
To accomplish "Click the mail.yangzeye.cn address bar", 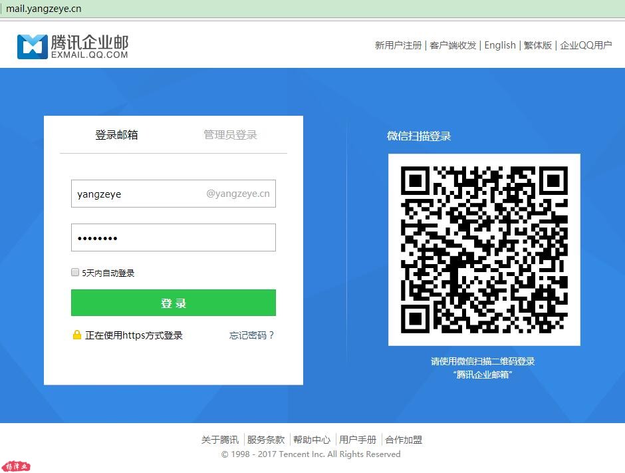I will tap(312, 9).
